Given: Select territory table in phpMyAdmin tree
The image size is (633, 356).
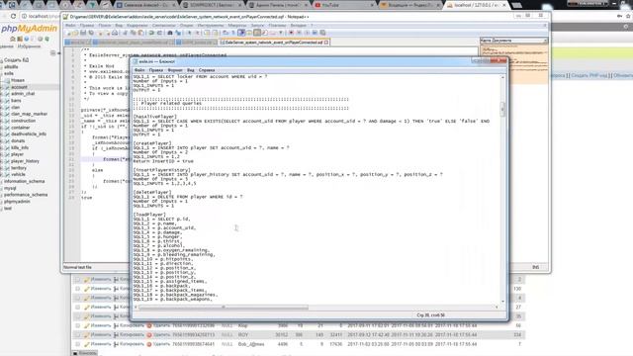Looking at the screenshot, I should coord(19,168).
